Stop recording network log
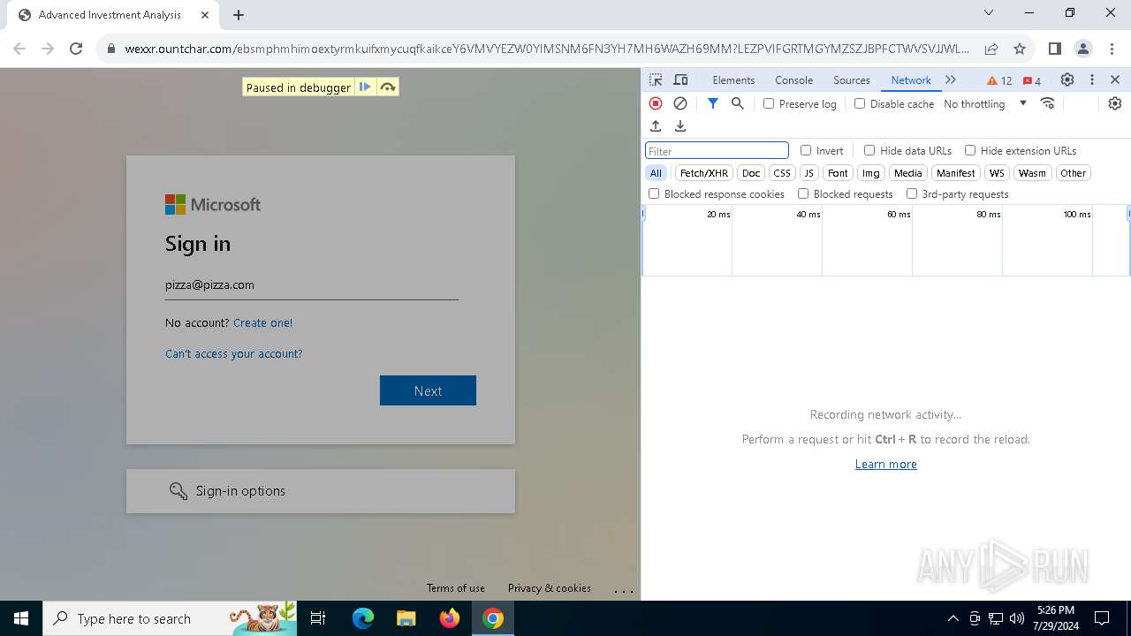Image resolution: width=1131 pixels, height=636 pixels. tap(656, 103)
